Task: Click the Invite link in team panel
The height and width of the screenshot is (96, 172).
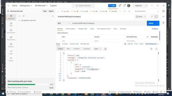Action: coord(51,87)
